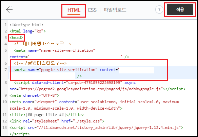
Task: Click the <head> tag on line 3
Action: (16, 38)
